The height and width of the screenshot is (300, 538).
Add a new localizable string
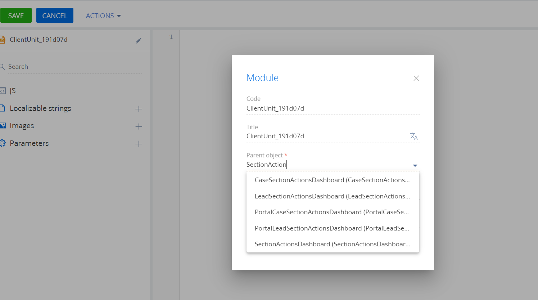click(139, 109)
